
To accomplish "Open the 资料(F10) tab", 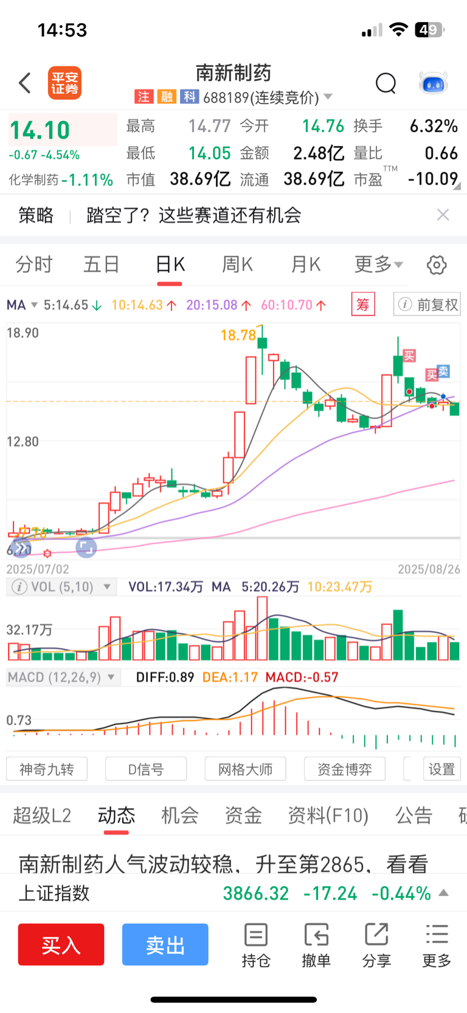I will (x=328, y=815).
